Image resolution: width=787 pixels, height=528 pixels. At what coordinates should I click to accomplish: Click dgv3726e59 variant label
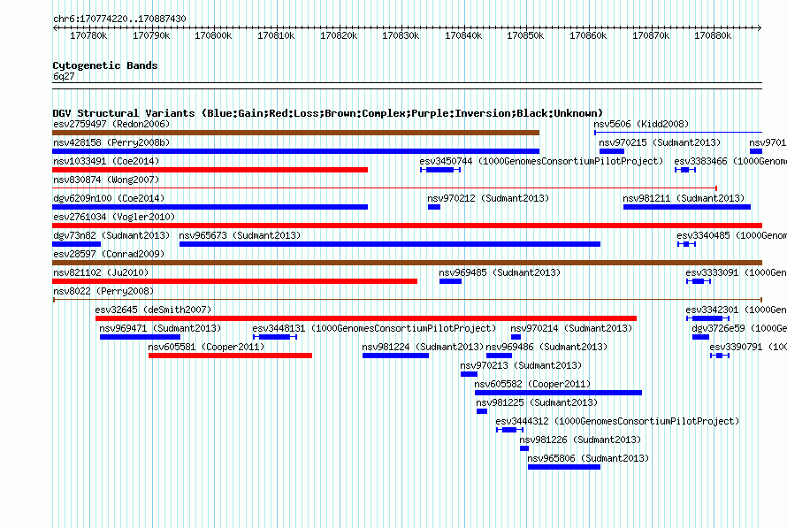pos(739,328)
